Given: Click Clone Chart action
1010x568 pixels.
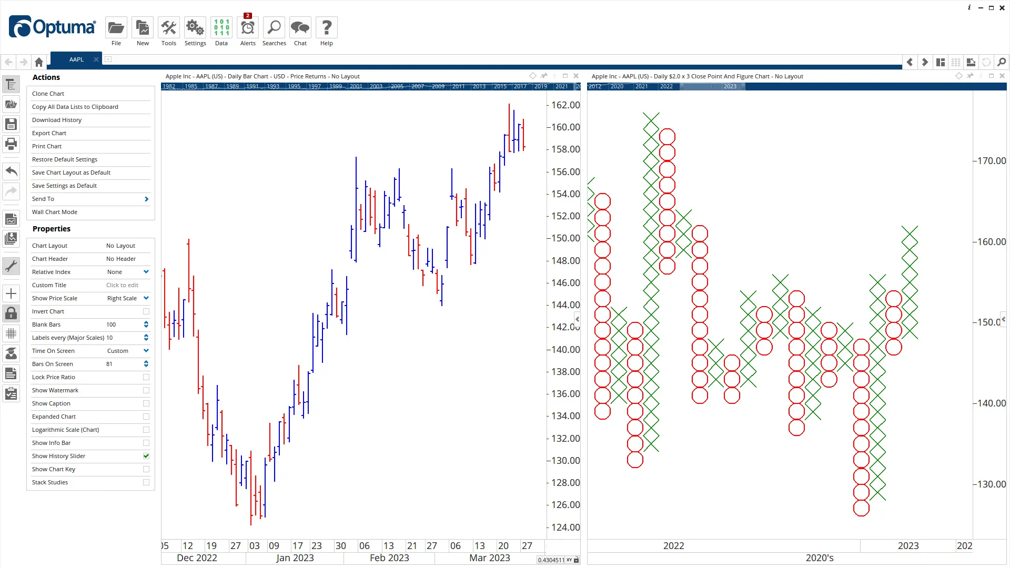Looking at the screenshot, I should (x=48, y=94).
